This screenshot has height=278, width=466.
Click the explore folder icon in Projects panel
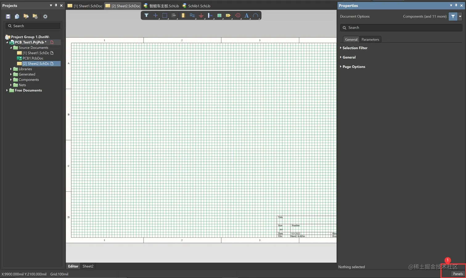point(26,16)
